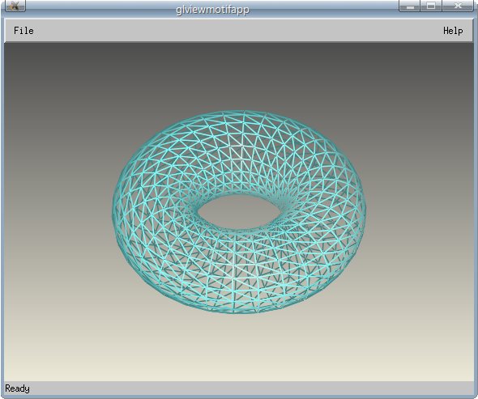The width and height of the screenshot is (478, 399).
Task: Click empty menu bar space between File and Help
Action: 237,31
